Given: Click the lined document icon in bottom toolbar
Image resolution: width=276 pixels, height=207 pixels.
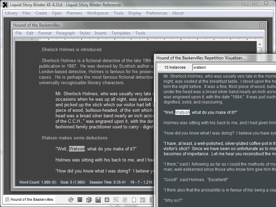Looking at the screenshot, I should coord(125,200).
